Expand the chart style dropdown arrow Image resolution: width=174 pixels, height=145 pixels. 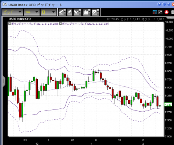pos(98,12)
